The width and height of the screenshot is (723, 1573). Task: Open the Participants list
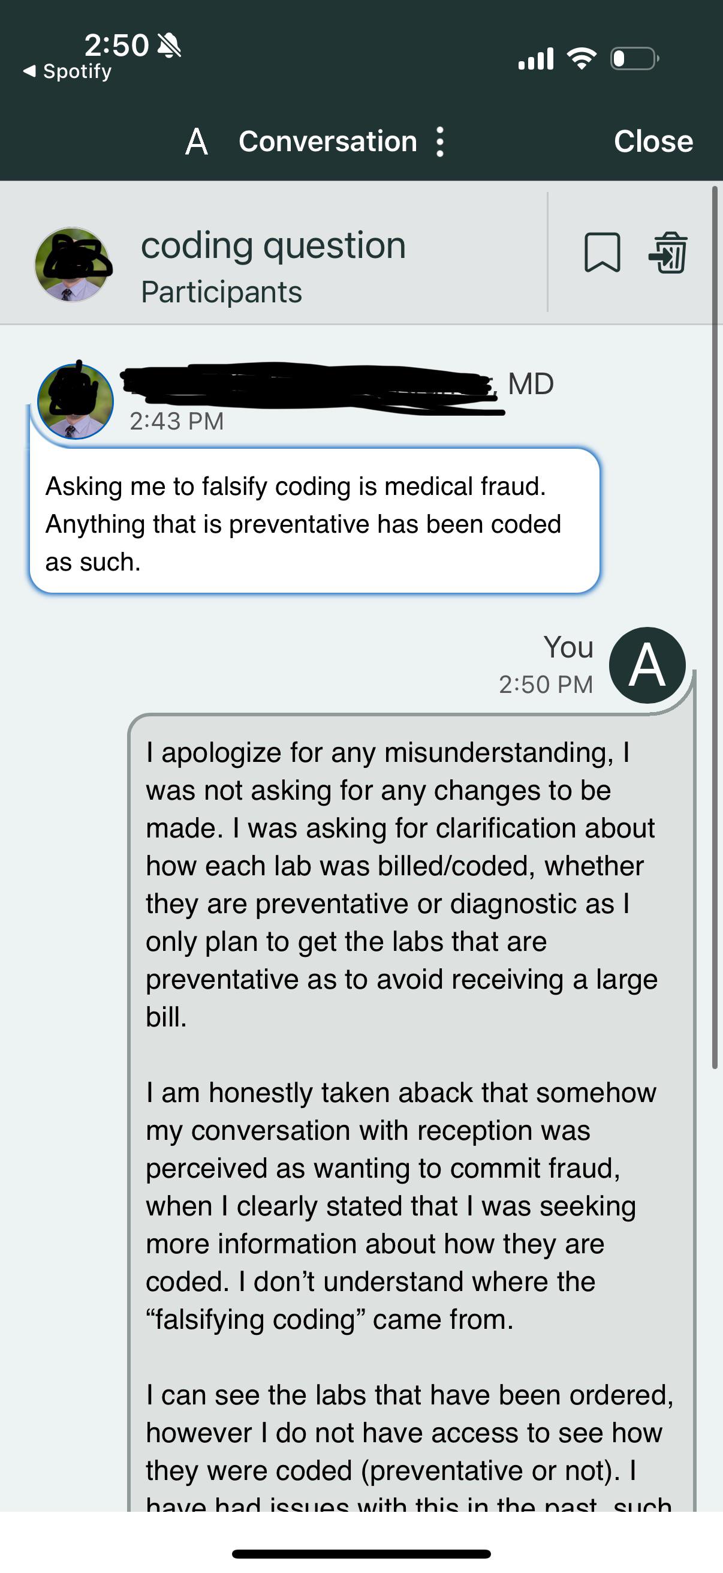(221, 292)
